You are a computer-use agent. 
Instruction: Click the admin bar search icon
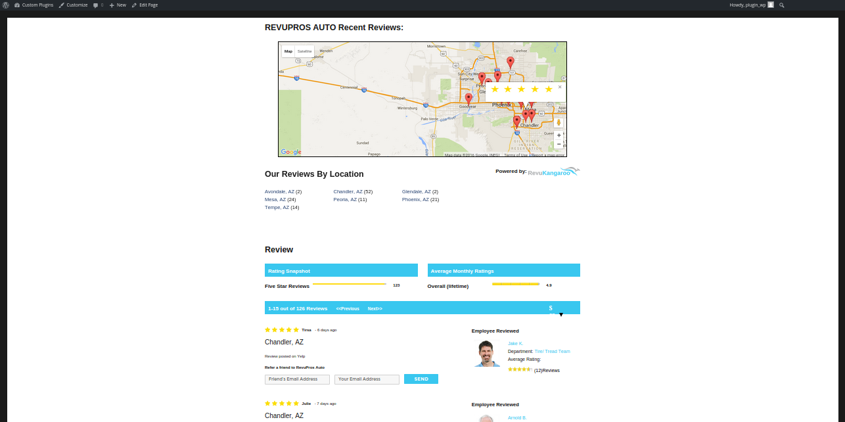tap(781, 5)
